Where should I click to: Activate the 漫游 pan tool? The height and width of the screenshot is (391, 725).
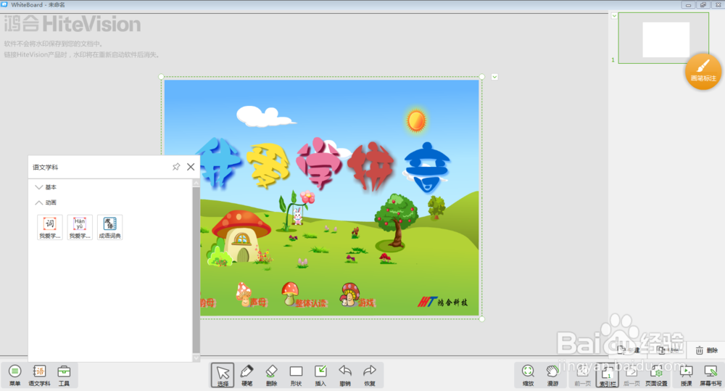click(552, 375)
